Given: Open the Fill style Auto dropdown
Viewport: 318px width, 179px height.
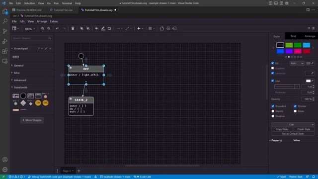Looking at the screenshot, I should (297, 63).
